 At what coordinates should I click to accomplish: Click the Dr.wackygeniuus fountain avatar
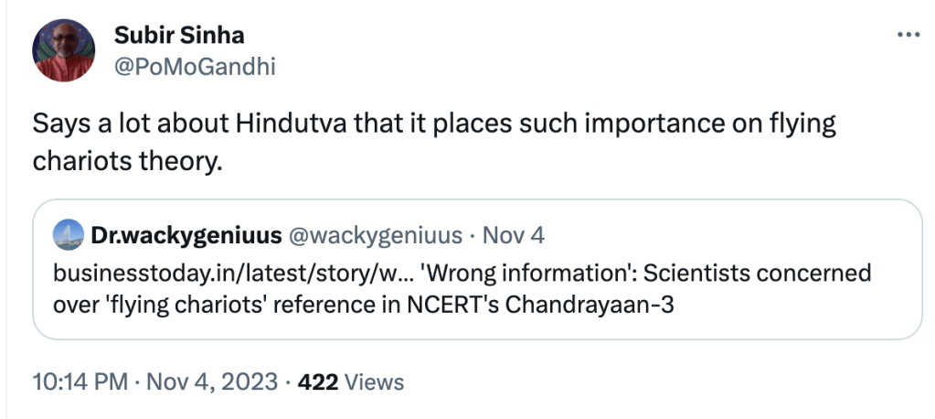67,235
